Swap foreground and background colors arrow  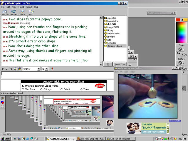tap(182, 20)
